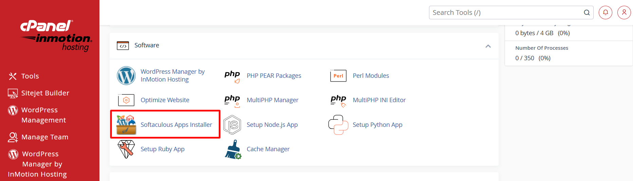Click the Optimize Website gear icon
Viewport: 633px width, 181px height.
126,100
